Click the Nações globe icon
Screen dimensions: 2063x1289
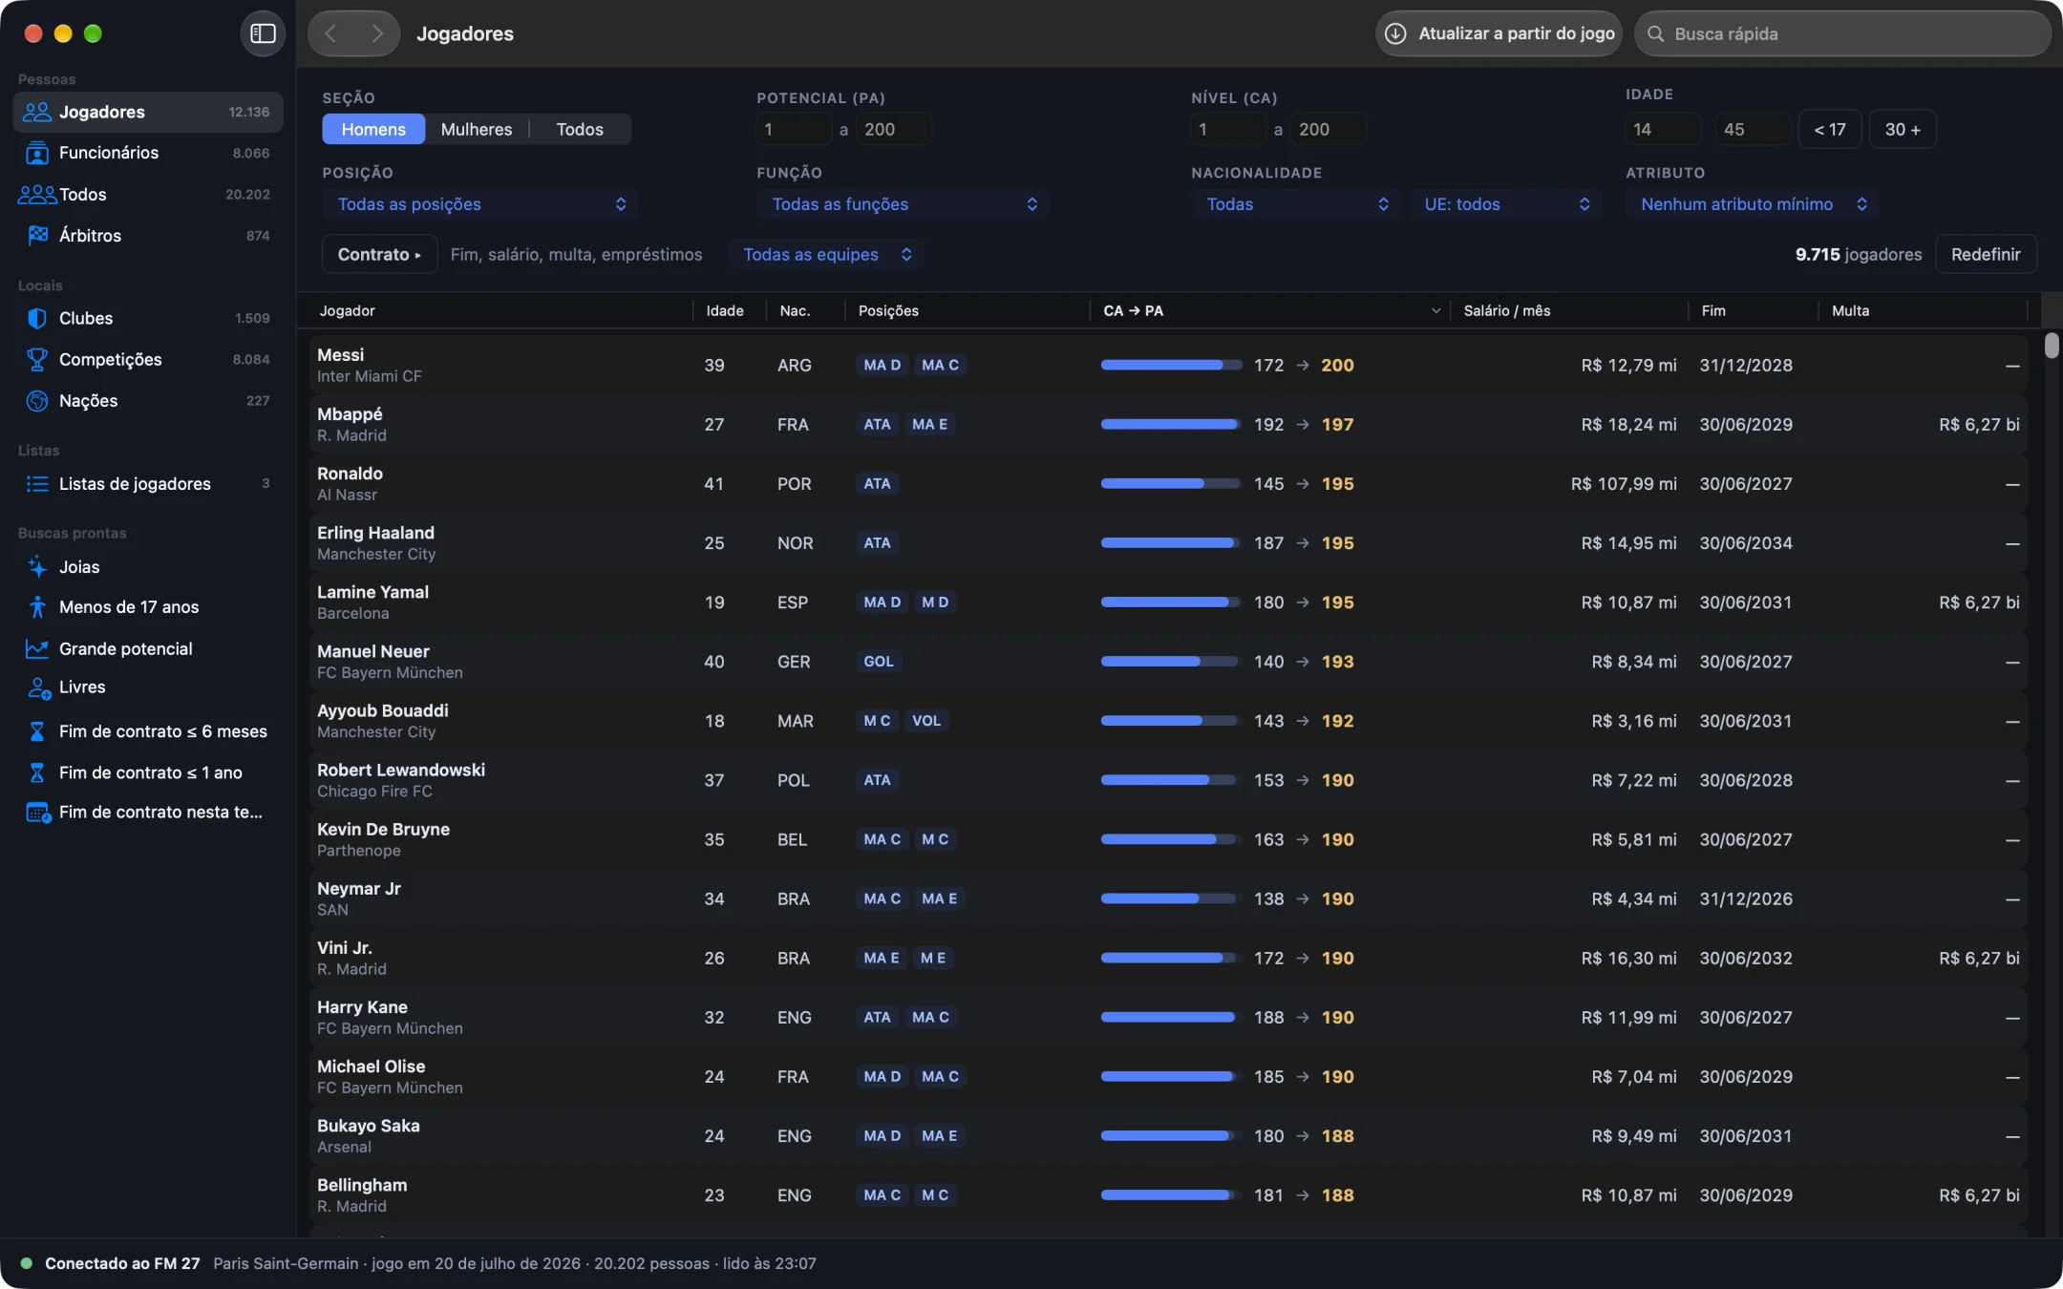click(37, 400)
